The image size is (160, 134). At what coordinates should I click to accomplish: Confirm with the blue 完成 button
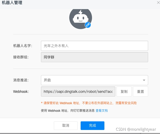point(93,125)
